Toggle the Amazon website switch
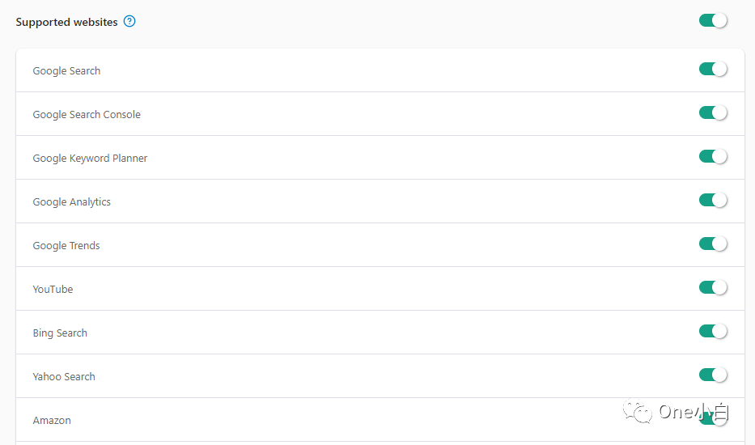The width and height of the screenshot is (755, 445). tap(713, 418)
